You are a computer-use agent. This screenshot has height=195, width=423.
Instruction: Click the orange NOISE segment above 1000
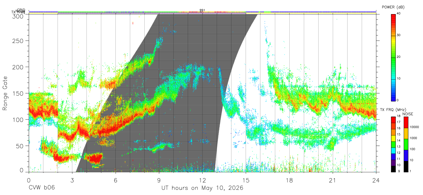(x=405, y=133)
